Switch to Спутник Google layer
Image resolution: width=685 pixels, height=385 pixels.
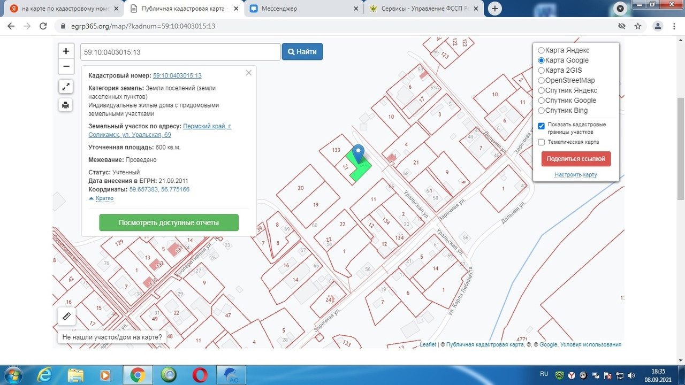(541, 101)
